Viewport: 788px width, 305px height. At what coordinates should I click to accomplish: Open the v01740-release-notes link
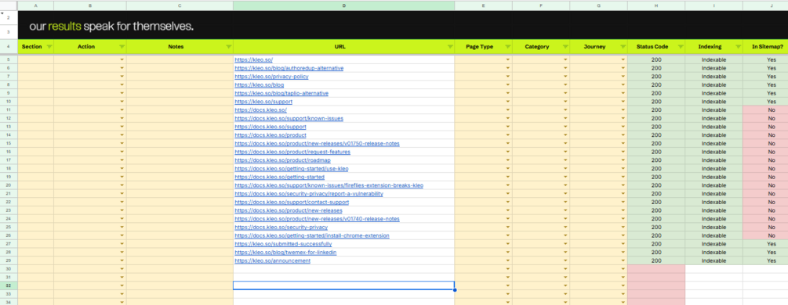(317, 219)
